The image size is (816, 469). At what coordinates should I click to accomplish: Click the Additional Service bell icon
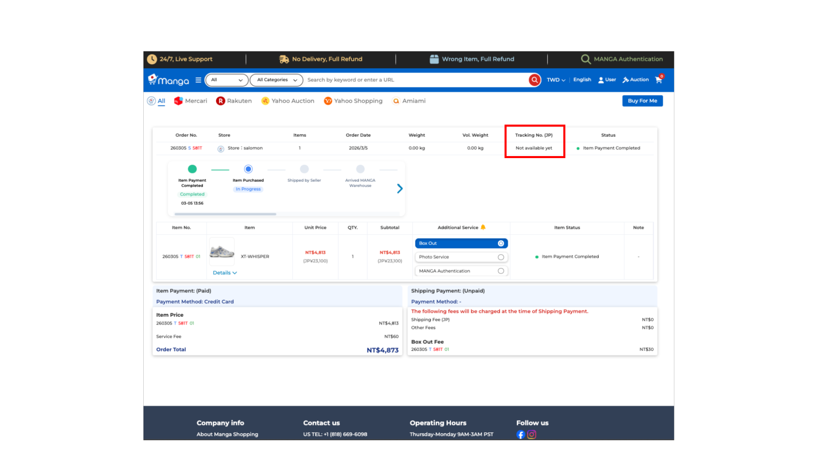[x=483, y=228]
